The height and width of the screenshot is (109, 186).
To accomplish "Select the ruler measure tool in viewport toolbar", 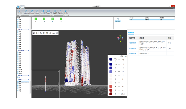I will pos(50,33).
